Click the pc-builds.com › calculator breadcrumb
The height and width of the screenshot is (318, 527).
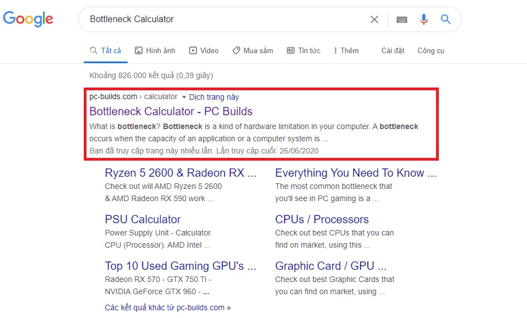pyautogui.click(x=133, y=97)
